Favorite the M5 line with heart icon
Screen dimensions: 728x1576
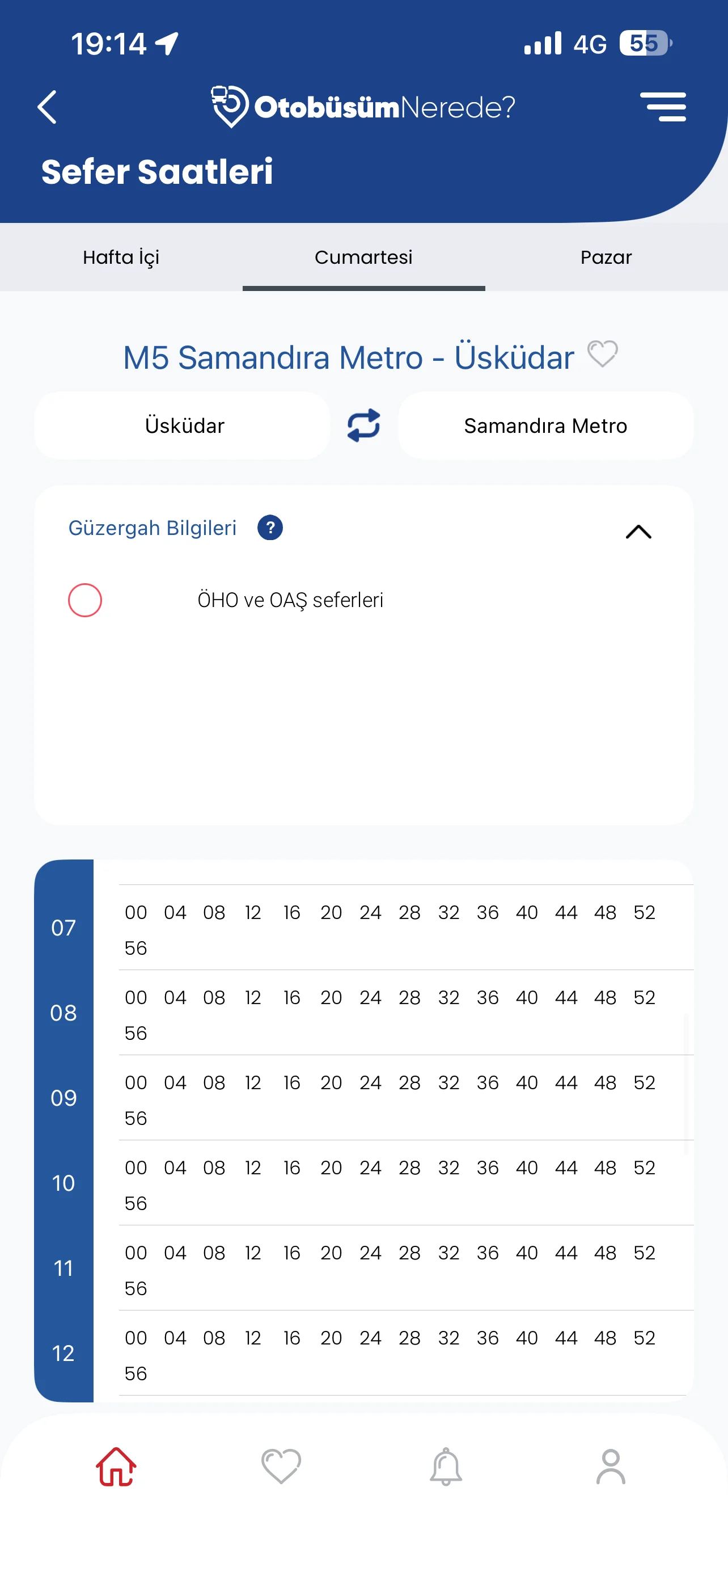pos(602,354)
